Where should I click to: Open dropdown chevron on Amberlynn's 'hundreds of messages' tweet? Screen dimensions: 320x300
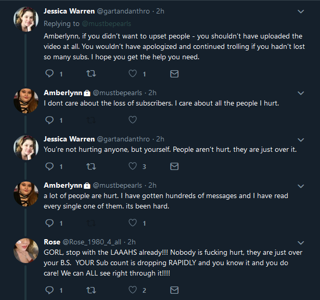[301, 186]
